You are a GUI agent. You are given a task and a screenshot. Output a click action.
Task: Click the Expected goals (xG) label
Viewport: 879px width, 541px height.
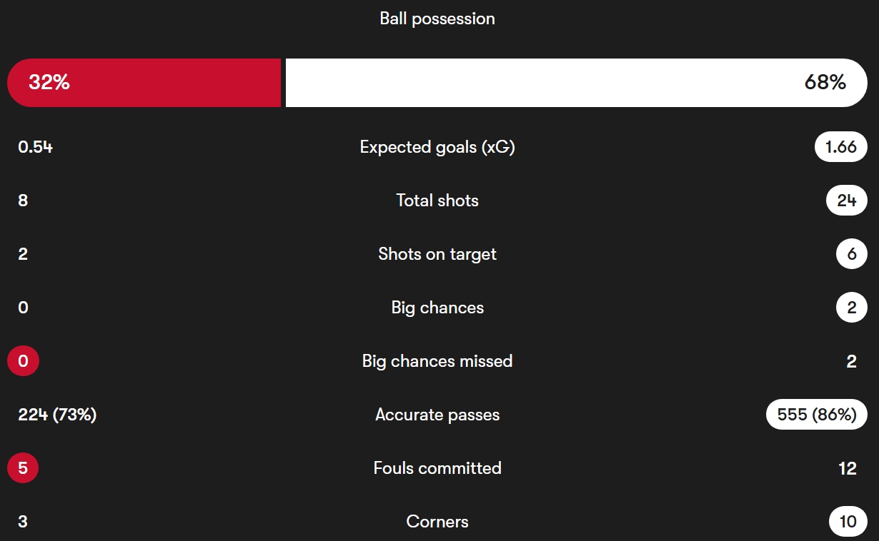437,147
